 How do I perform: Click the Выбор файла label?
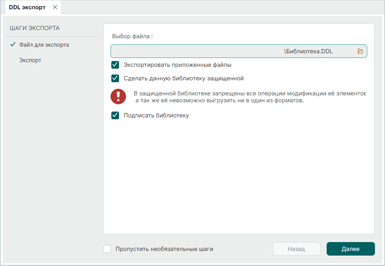(x=132, y=37)
